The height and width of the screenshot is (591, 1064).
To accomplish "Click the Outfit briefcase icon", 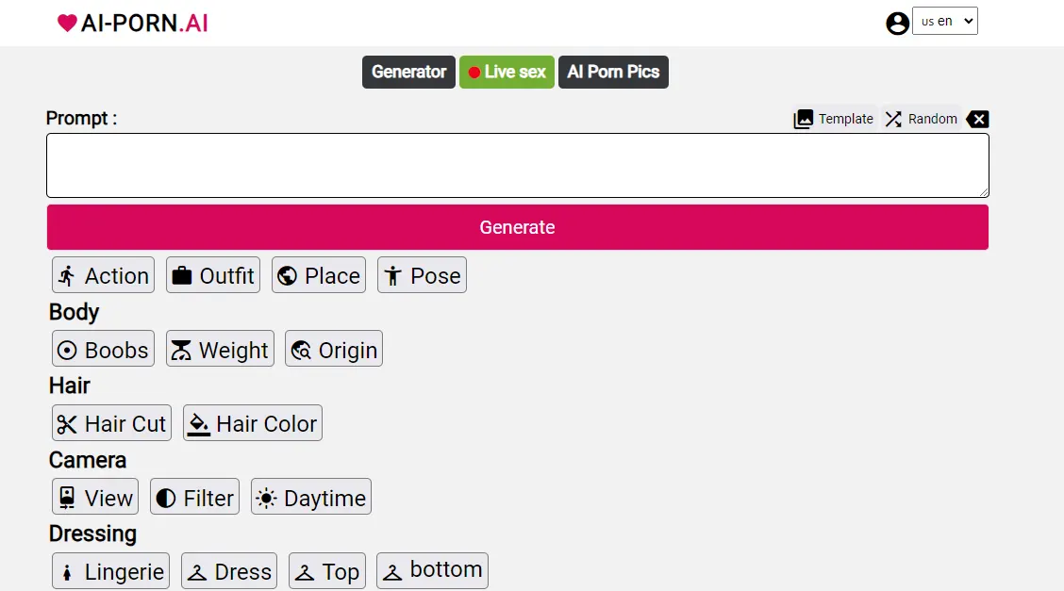I will 182,275.
